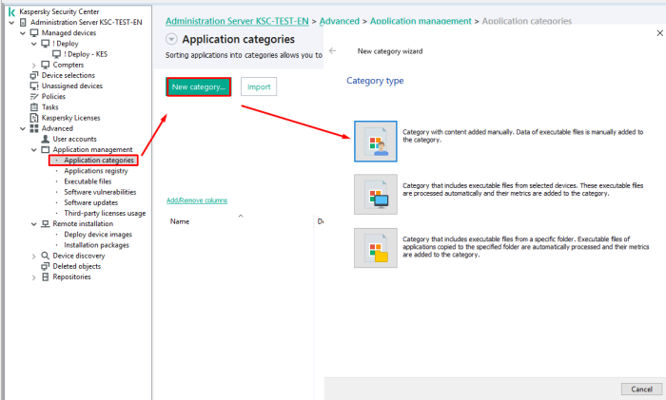
Task: Collapse the Administration Server tree node
Action: point(11,23)
